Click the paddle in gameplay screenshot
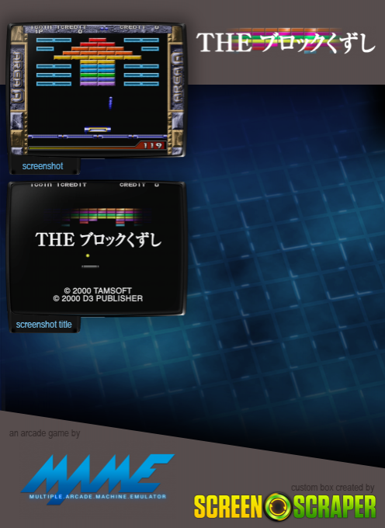This screenshot has height=528, width=385. (x=98, y=130)
